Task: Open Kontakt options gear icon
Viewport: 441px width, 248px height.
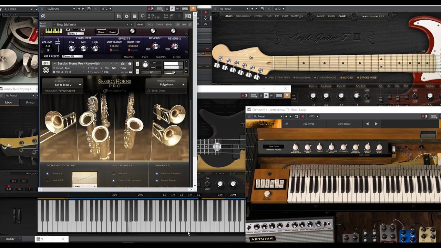Action: click(126, 16)
